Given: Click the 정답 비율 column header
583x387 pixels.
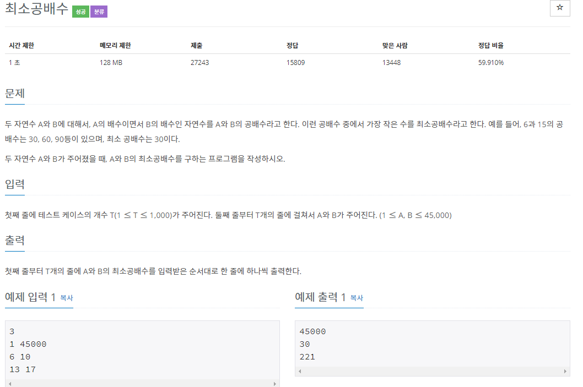Looking at the screenshot, I should click(491, 45).
